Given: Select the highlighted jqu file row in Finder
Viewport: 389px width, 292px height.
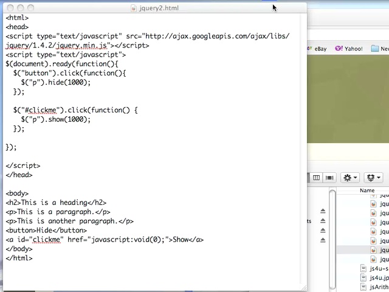Looking at the screenshot, I should coord(363,250).
